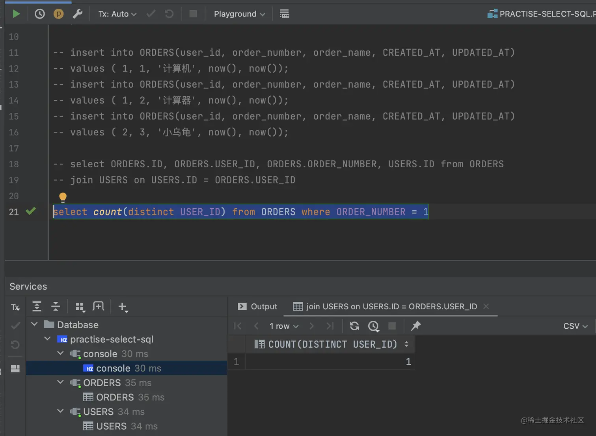Click the auto-refresh clock icon in results toolbar
The height and width of the screenshot is (436, 596).
tap(373, 326)
